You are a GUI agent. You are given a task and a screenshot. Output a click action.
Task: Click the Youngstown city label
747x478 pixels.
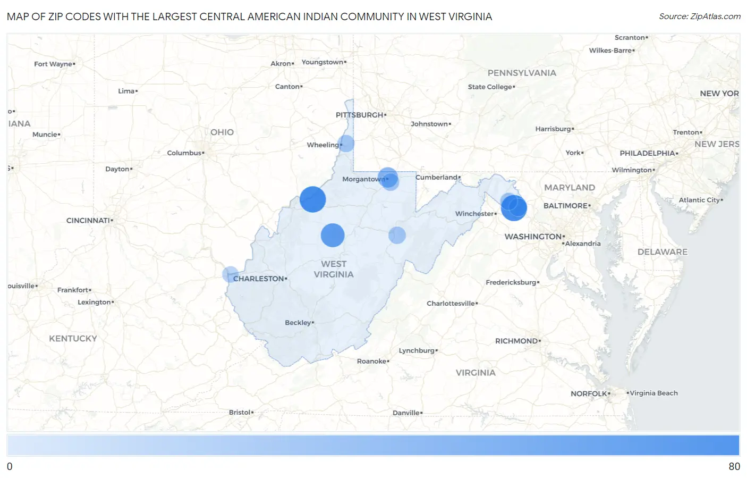point(322,62)
